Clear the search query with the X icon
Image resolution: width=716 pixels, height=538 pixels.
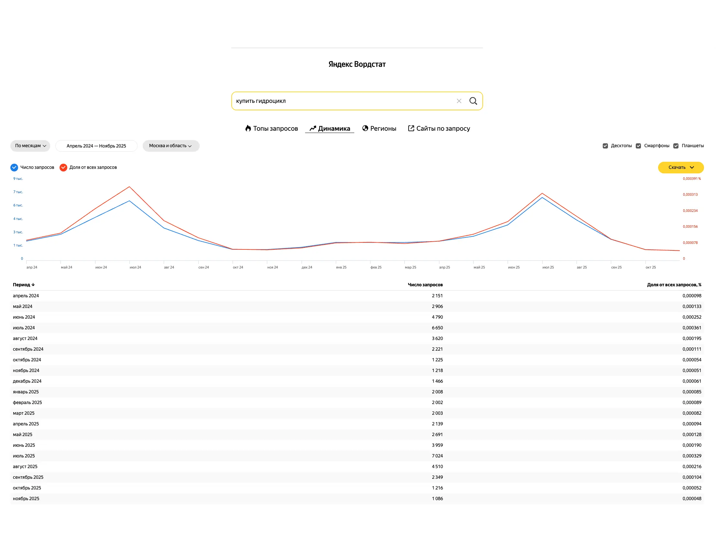click(x=459, y=101)
